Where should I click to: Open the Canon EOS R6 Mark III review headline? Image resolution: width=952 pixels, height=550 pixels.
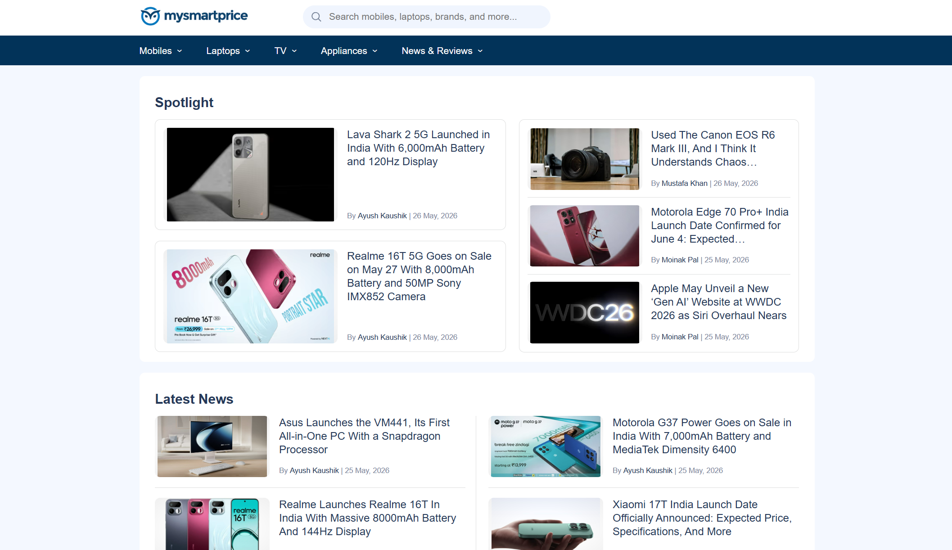click(713, 149)
